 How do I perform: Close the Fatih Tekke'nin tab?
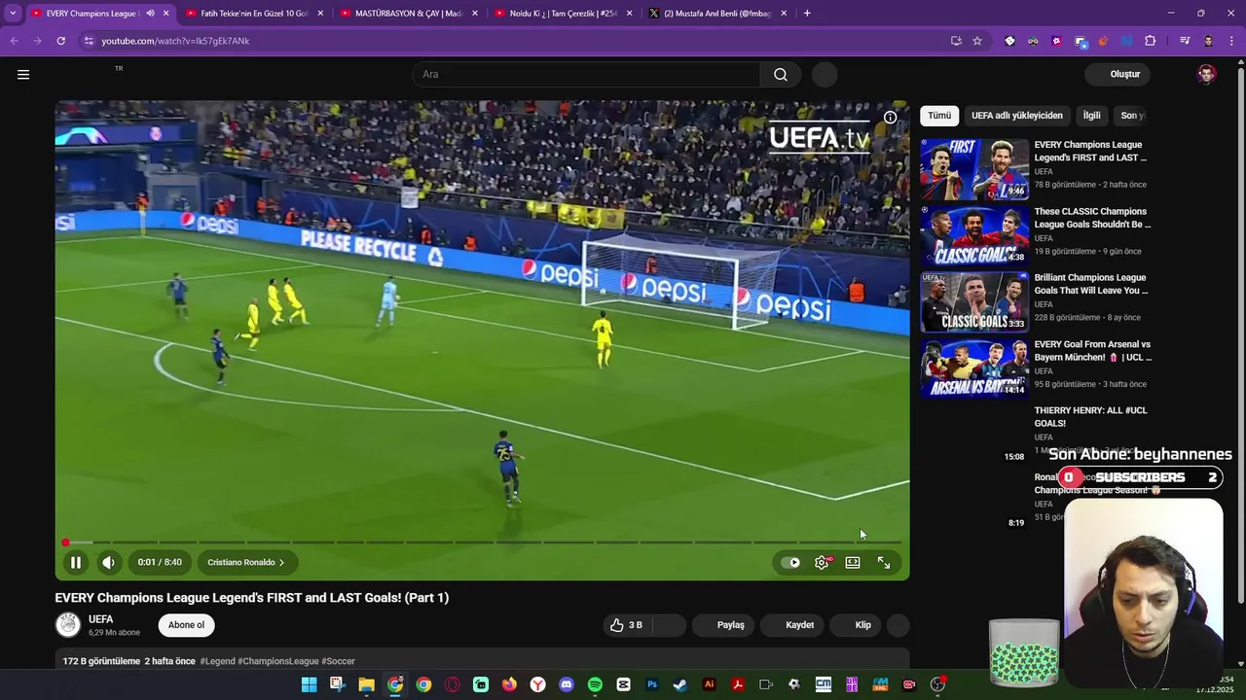click(320, 14)
